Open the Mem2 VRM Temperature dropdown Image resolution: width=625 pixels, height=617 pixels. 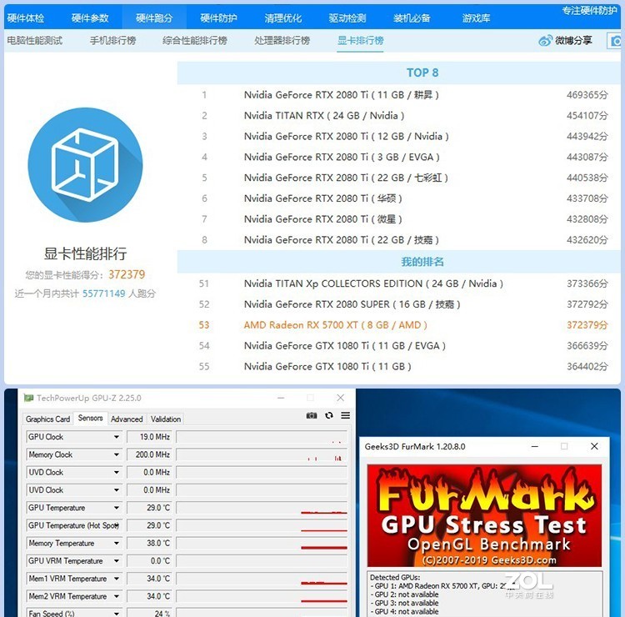pyautogui.click(x=117, y=596)
